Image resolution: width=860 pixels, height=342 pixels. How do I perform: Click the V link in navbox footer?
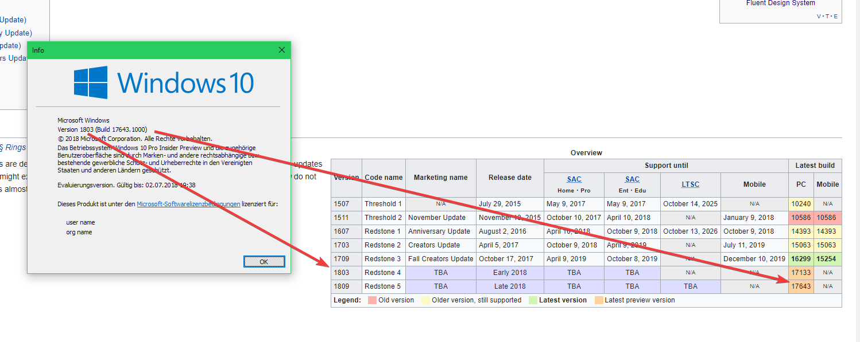[819, 17]
